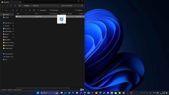Click Cursor (2) in the address breadcrumb
The width and height of the screenshot is (169, 95).
35,6
